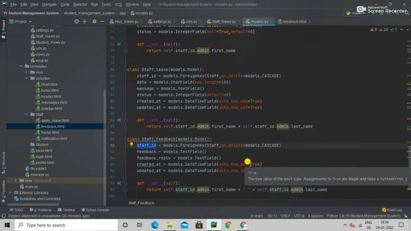Collapse the templates folder

coord(21,66)
